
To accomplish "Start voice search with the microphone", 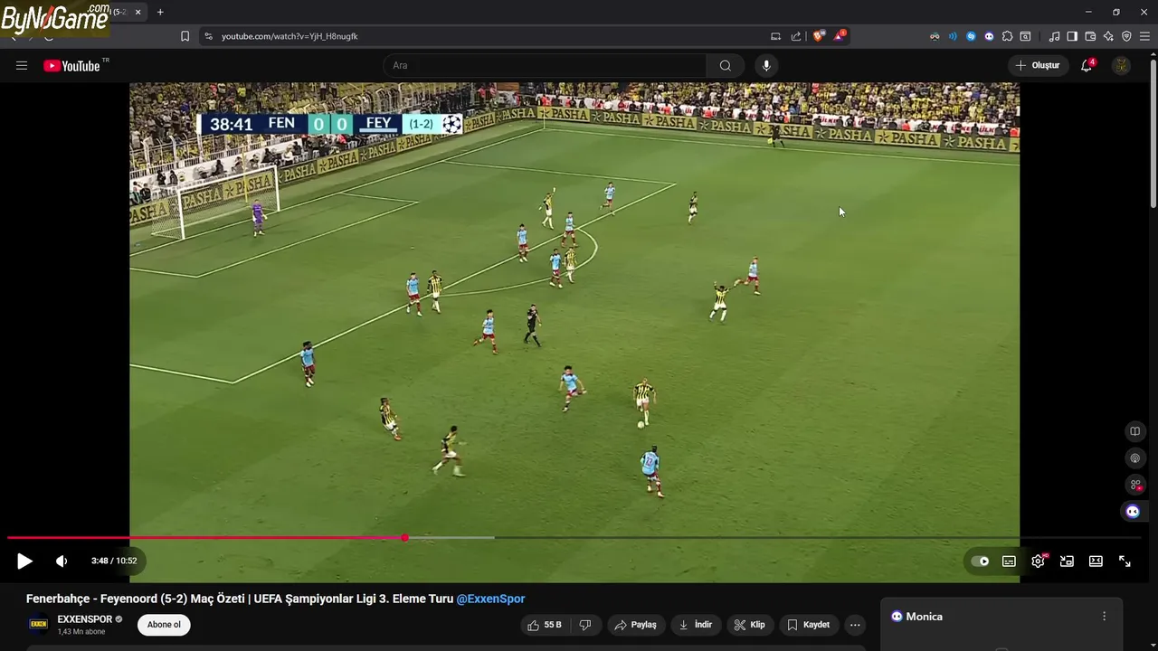I will pyautogui.click(x=766, y=65).
